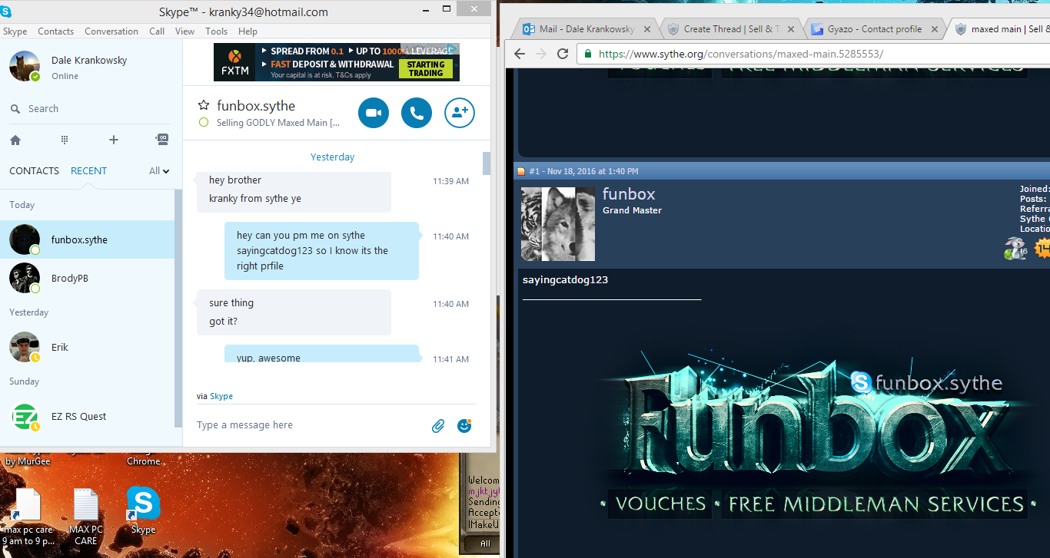Viewport: 1050px width, 558px height.
Task: Close the Gyazo - Contact profile tab
Action: click(x=935, y=29)
